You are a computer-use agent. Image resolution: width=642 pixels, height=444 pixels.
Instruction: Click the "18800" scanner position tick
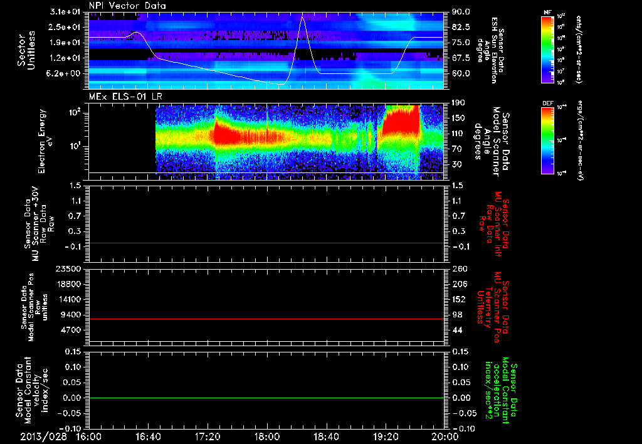tap(68, 284)
